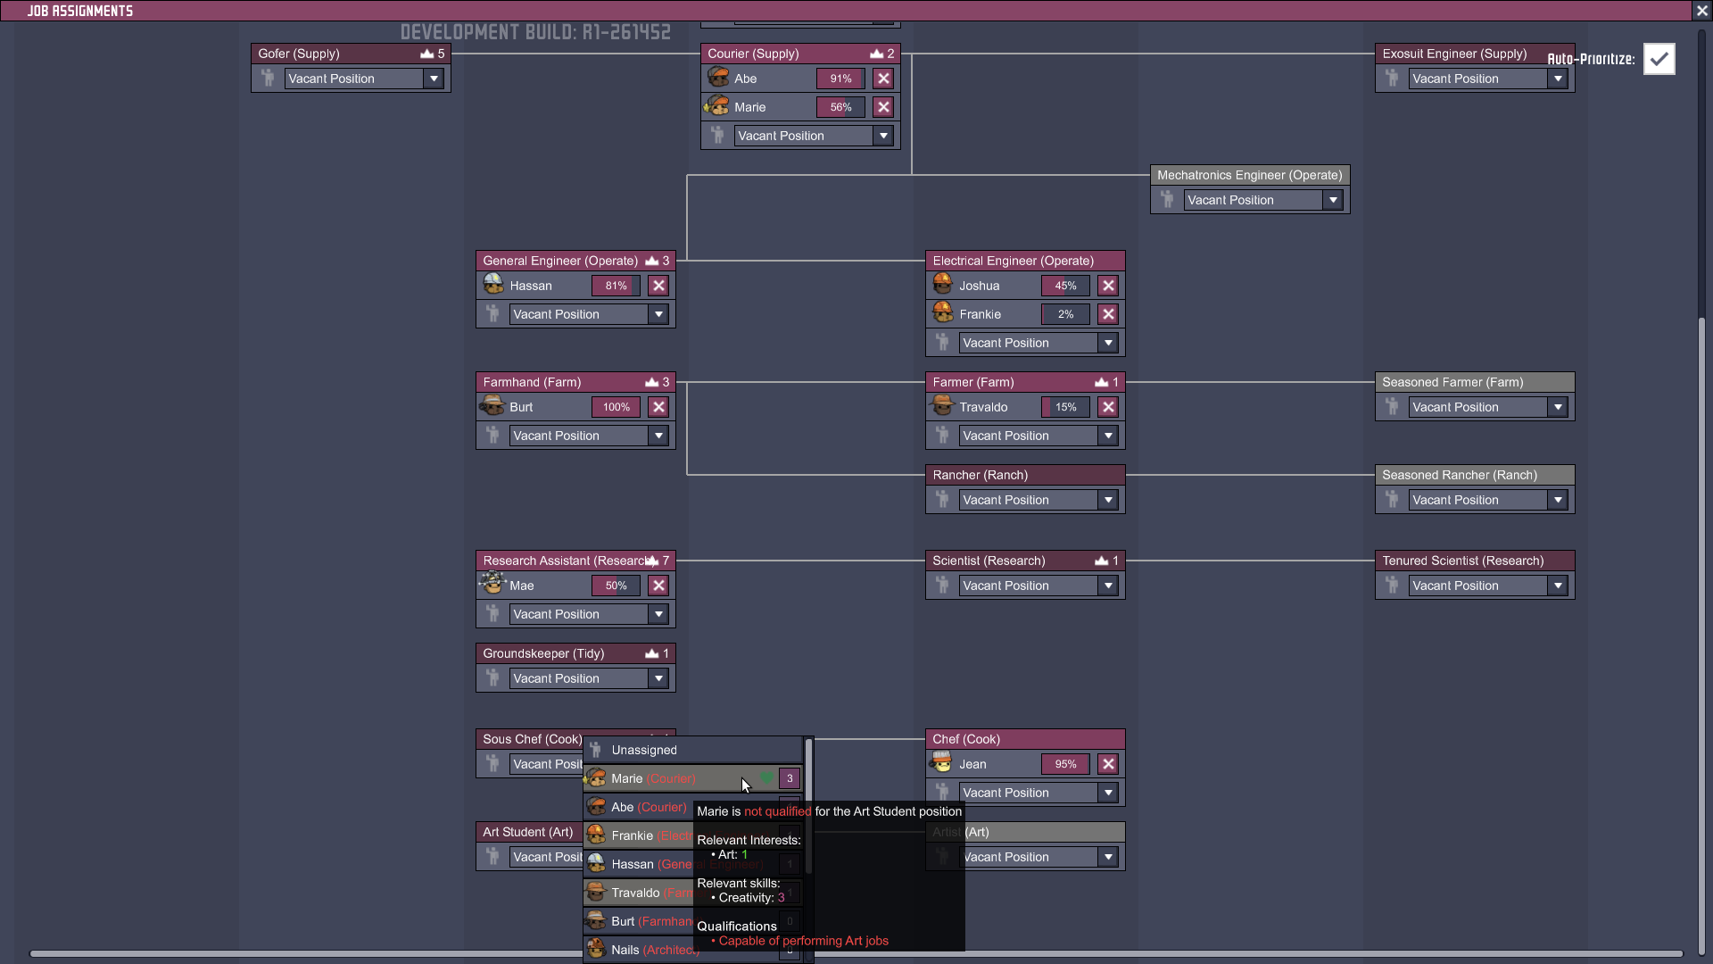Remove Abe from Courier job
Viewport: 1713px width, 964px height.
(x=883, y=79)
